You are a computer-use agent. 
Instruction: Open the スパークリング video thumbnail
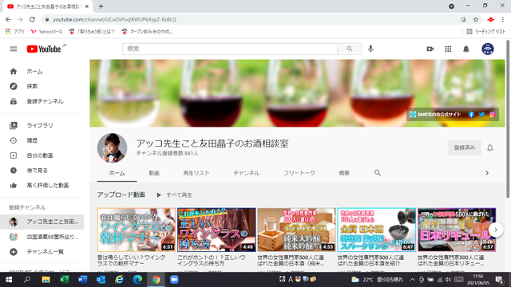click(376, 230)
